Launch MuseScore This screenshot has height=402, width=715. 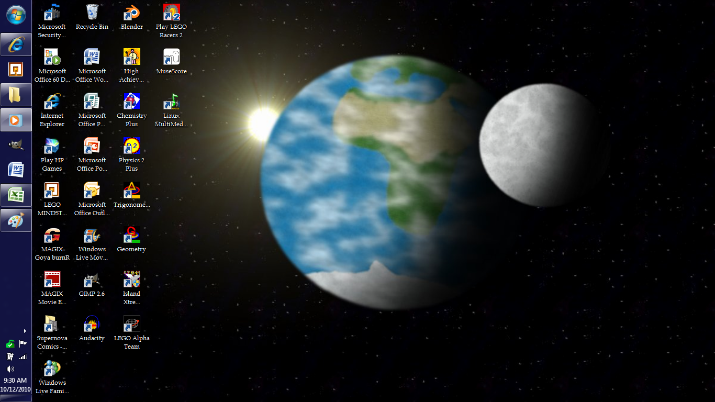coord(171,58)
